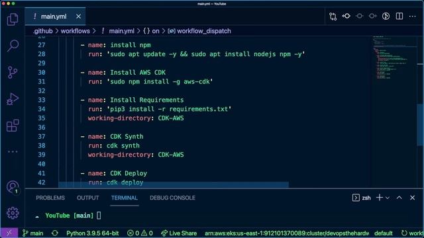
Task: Click the 'cdk synth' run command
Action: (x=123, y=145)
